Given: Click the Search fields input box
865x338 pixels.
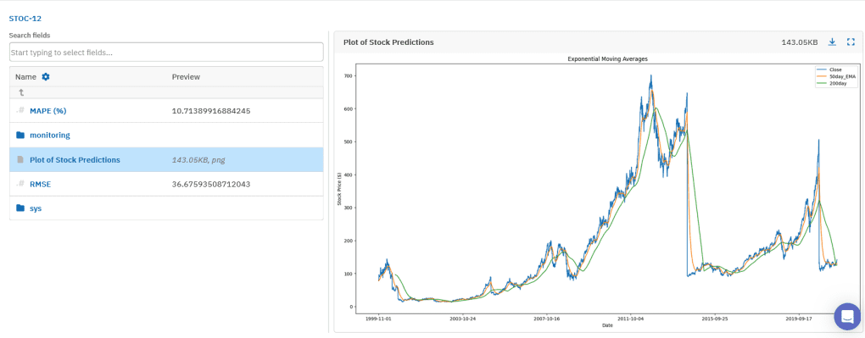Looking at the screenshot, I should pos(166,53).
